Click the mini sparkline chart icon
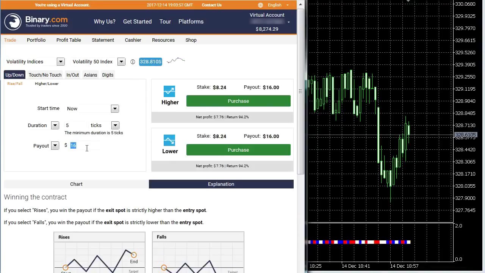This screenshot has width=485, height=273. coord(176,60)
